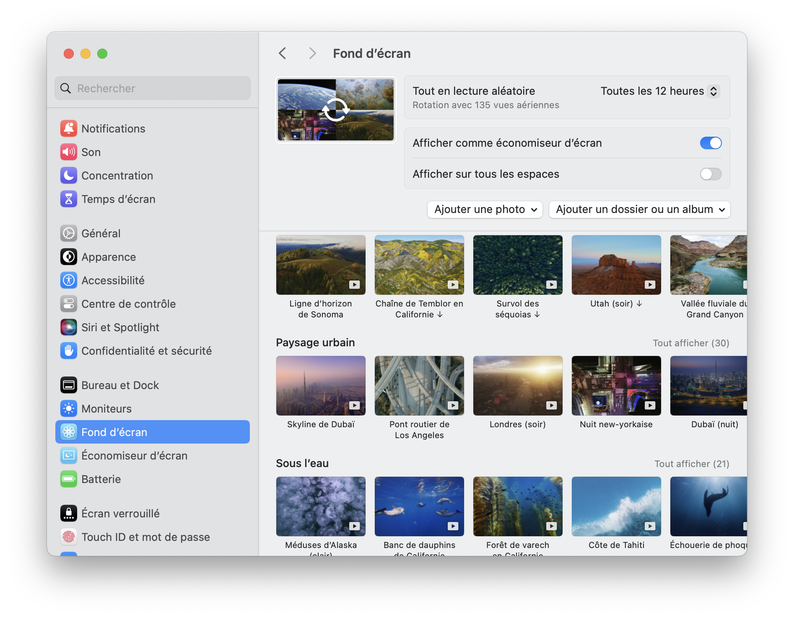Click the current wallpaper preview image

[335, 110]
